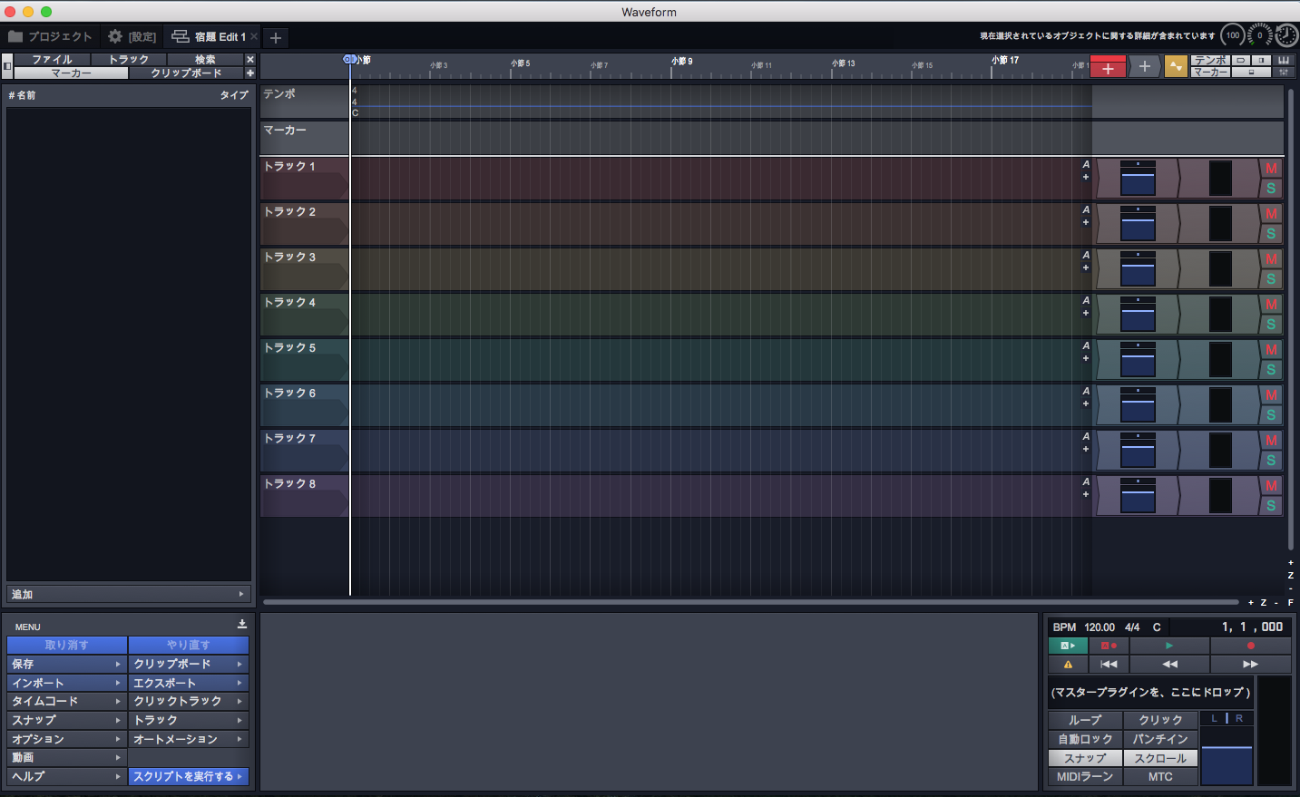Mute トラック 8
1300x797 pixels.
point(1271,486)
